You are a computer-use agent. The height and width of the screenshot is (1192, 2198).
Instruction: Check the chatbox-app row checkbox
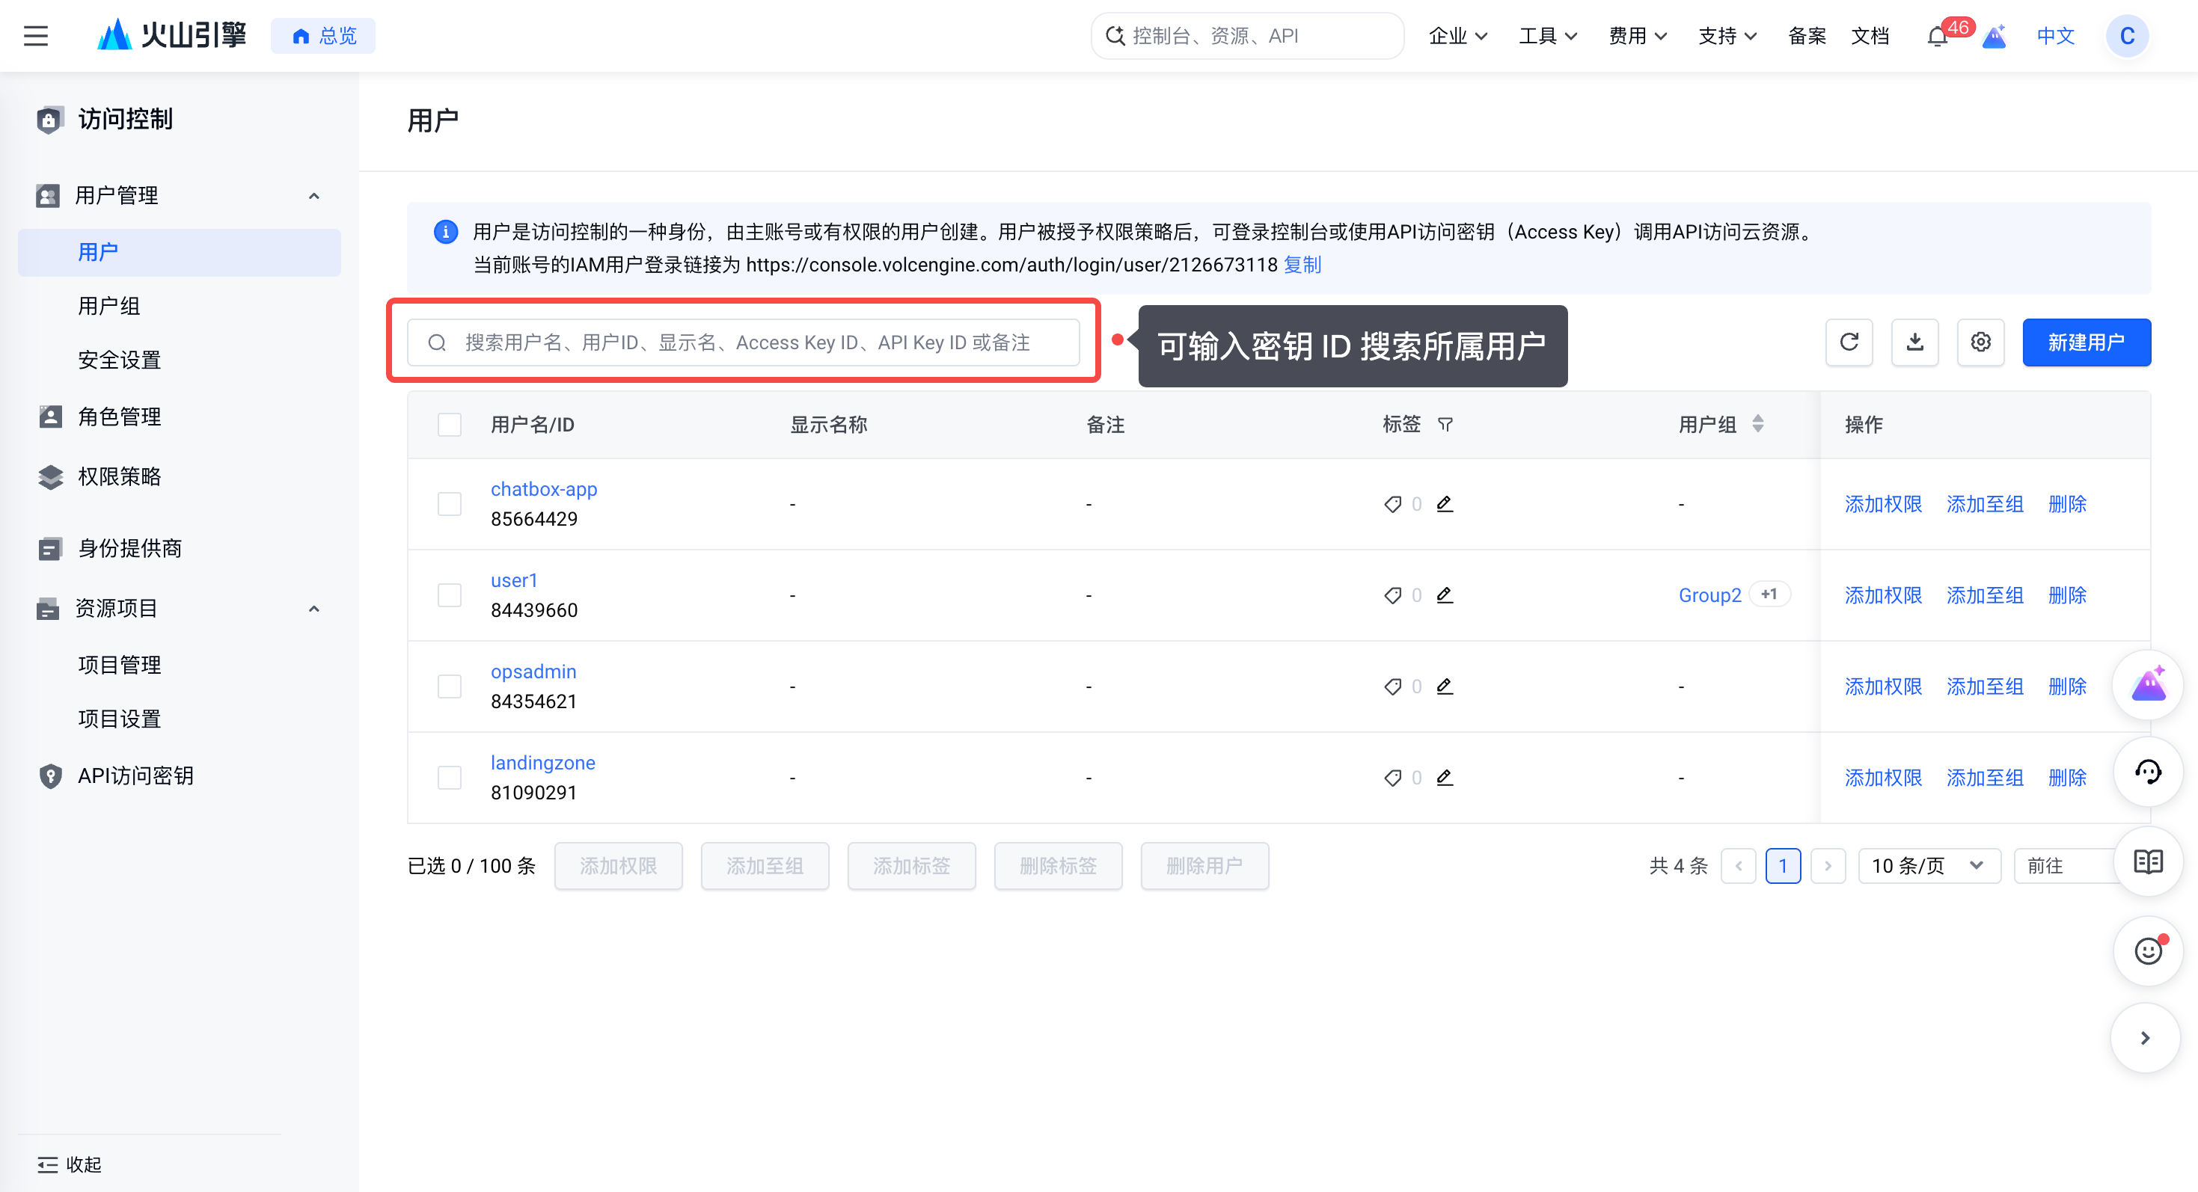click(450, 504)
